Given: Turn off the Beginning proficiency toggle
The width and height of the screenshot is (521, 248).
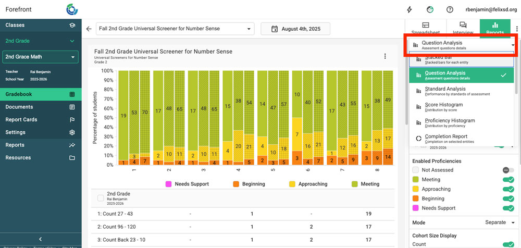Looking at the screenshot, I should coord(508,199).
